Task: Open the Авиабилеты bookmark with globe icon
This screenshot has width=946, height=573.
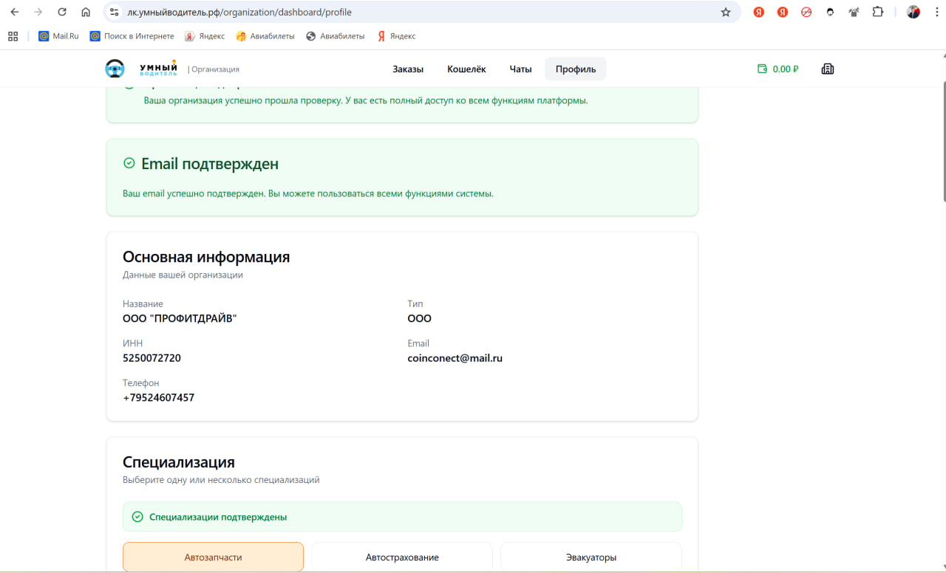Action: click(335, 35)
